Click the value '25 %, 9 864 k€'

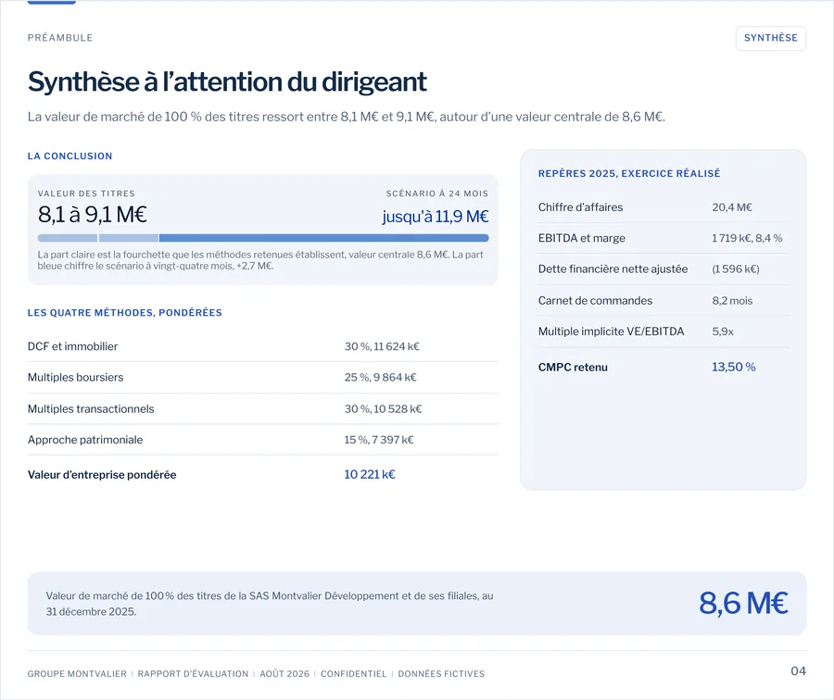point(380,378)
